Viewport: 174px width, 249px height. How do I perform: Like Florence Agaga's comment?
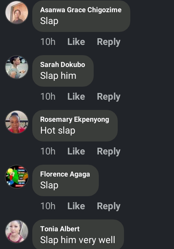(x=76, y=206)
